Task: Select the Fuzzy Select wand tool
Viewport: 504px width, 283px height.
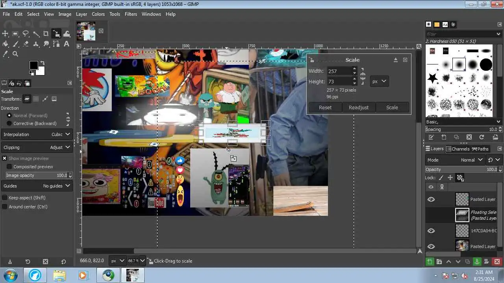Action: tap(36, 34)
